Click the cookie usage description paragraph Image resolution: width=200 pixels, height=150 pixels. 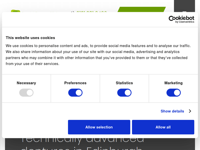pyautogui.click(x=98, y=55)
